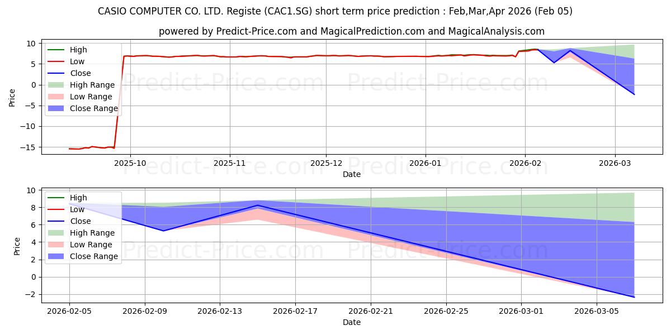Click the 2026-01 date tick label
Viewport: 671px width, 335px height.
pyautogui.click(x=426, y=164)
